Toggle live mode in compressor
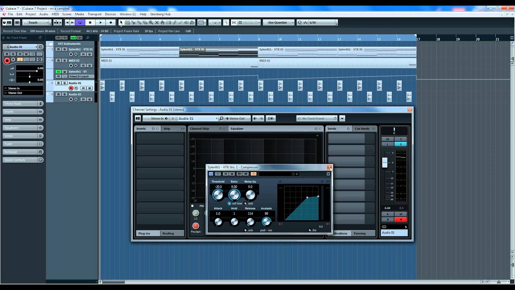Image resolution: width=515 pixels, height=290 pixels. pyautogui.click(x=310, y=230)
